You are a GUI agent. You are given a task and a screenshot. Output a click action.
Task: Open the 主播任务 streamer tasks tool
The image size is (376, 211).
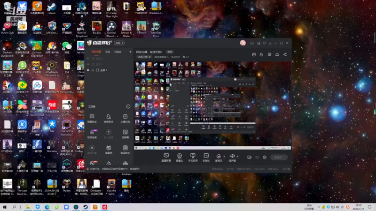[125, 119]
